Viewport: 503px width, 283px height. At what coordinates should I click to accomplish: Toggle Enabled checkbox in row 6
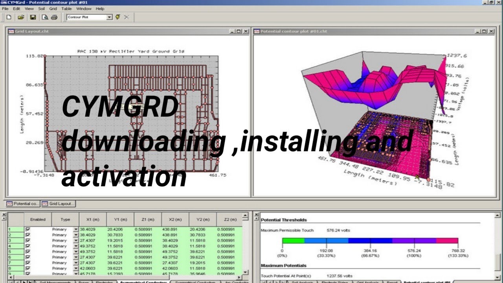tap(28, 257)
